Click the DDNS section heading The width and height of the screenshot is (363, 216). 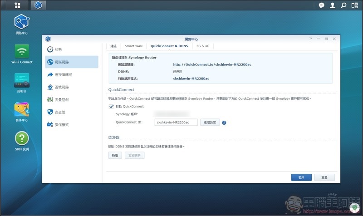click(114, 137)
